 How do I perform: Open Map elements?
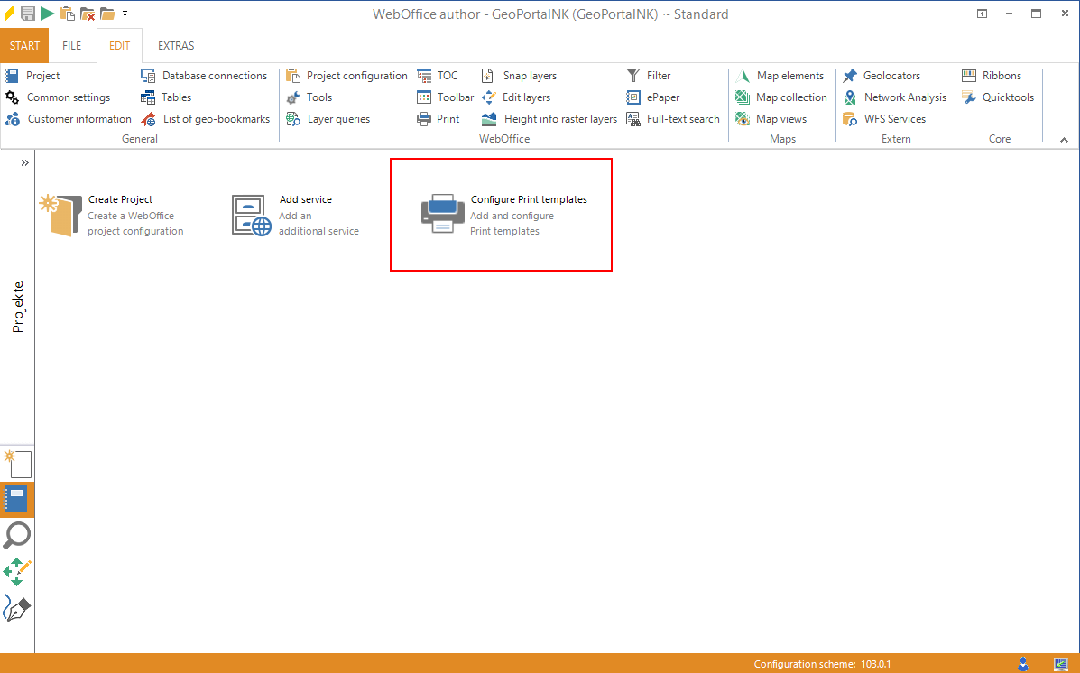click(x=779, y=76)
